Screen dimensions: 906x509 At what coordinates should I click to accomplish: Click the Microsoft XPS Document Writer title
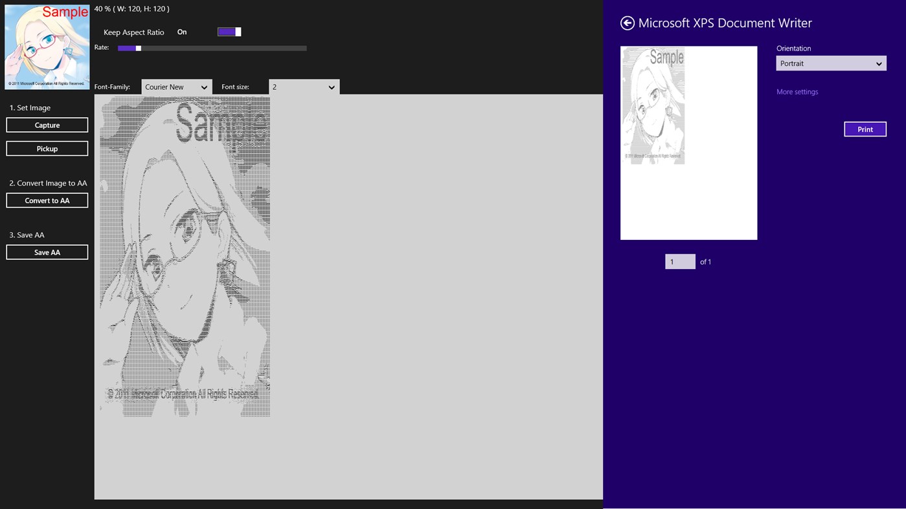pos(725,23)
